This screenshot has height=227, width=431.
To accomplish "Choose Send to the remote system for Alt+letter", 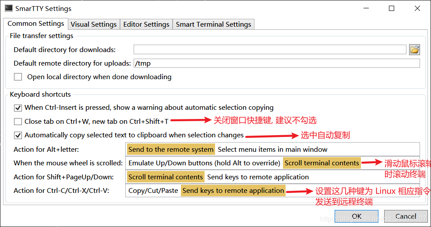I will [x=171, y=150].
